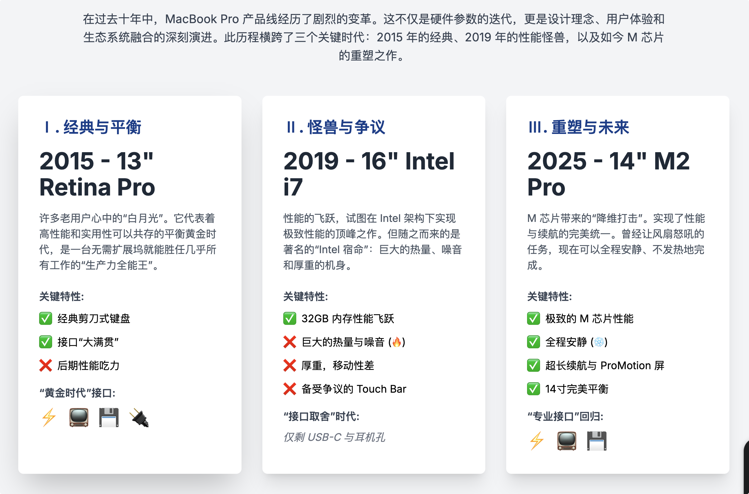Click lightning bolt icon in 2015 card
Screen dimensions: 749x494
(x=49, y=417)
